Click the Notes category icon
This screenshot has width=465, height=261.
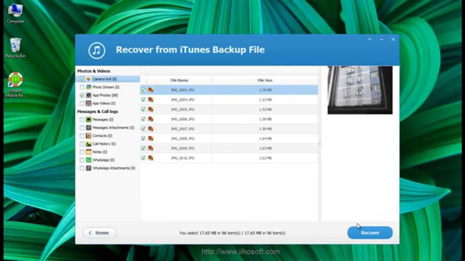tap(89, 152)
